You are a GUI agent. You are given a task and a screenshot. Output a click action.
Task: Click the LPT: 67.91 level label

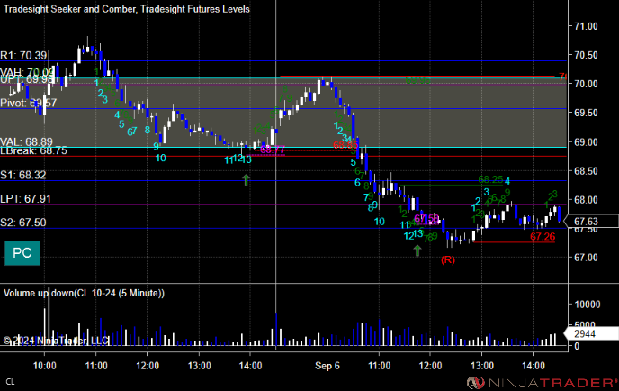26,198
